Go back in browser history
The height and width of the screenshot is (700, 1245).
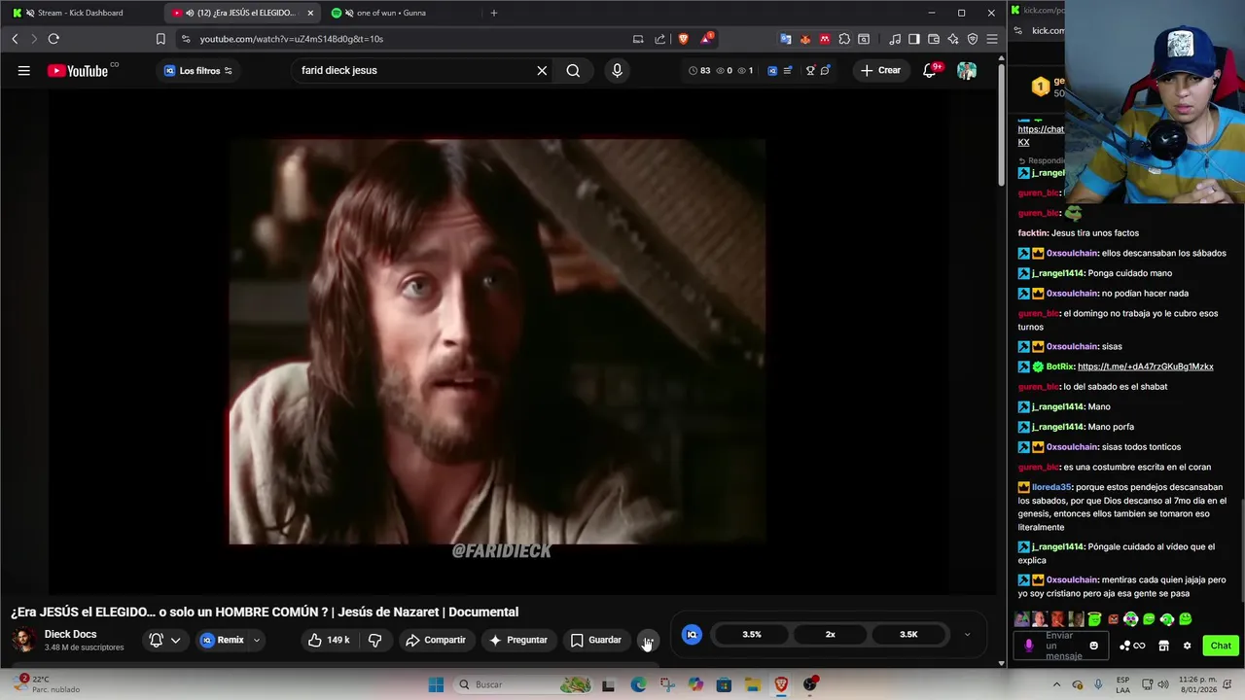(x=15, y=39)
